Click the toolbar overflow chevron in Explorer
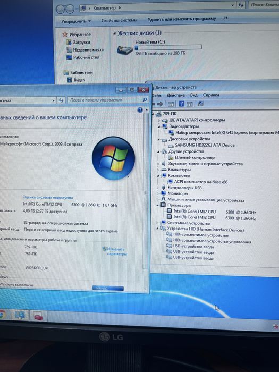Viewport: 279px width, 372px height. (x=226, y=18)
